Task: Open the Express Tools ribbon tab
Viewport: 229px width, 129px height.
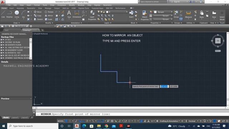Action: [x=83, y=8]
